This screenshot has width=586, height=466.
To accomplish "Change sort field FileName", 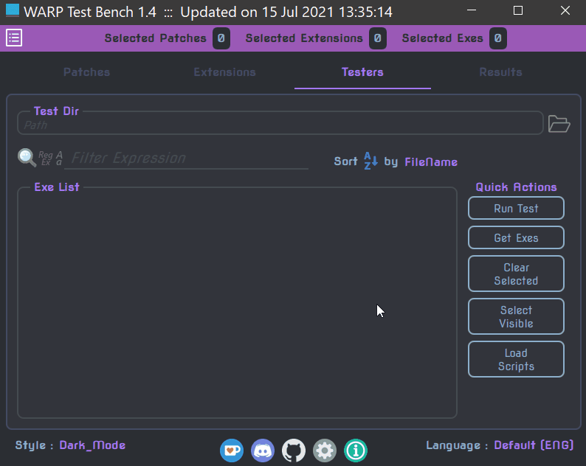I will [x=431, y=161].
